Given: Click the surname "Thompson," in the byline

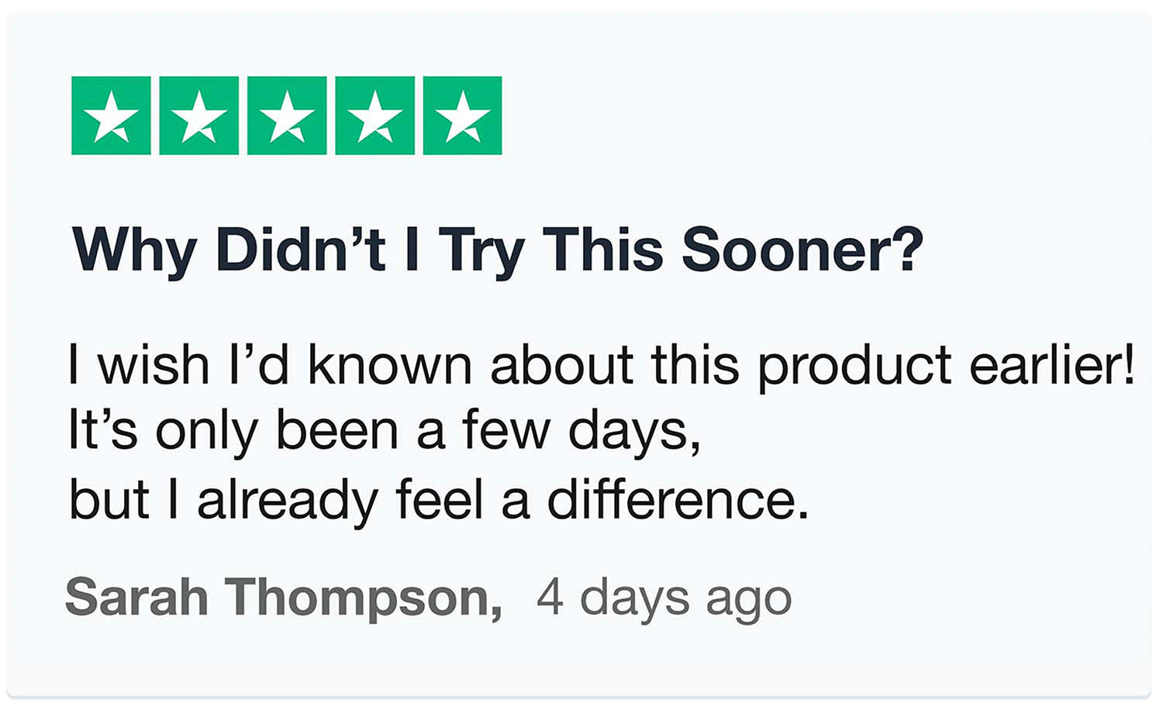Looking at the screenshot, I should point(364,598).
